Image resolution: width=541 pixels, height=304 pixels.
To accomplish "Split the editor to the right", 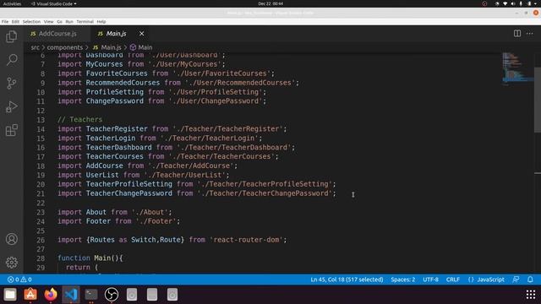I will 517,34.
